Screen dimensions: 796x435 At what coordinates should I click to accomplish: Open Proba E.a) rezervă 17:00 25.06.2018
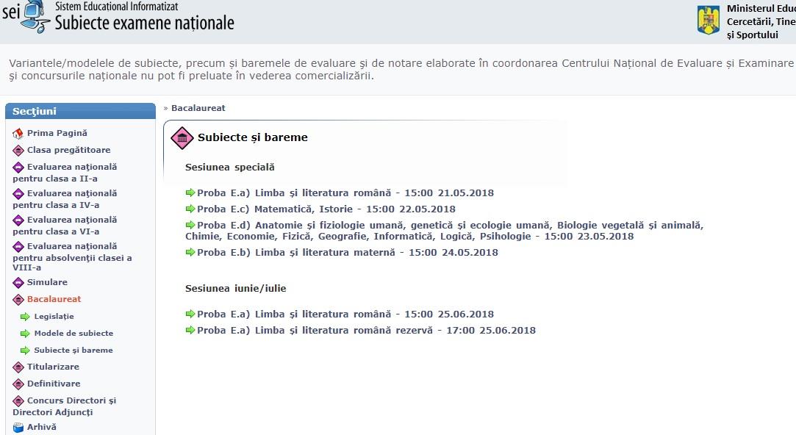(x=366, y=331)
